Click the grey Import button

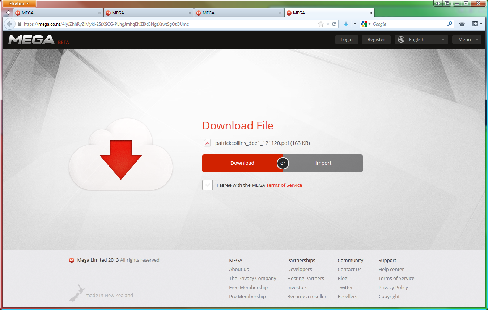(x=323, y=163)
